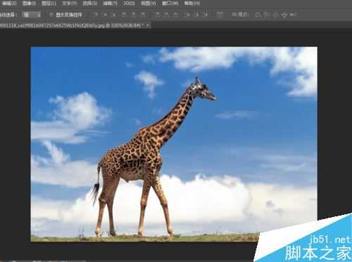The width and height of the screenshot is (352, 262).
Task: Click the Align top edges icon
Action: tap(94, 15)
